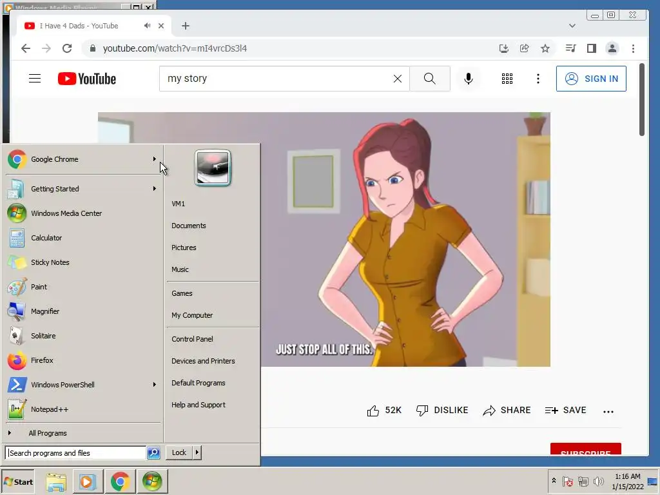The image size is (660, 495).
Task: Click the Chrome taskbar button
Action: pyautogui.click(x=120, y=481)
